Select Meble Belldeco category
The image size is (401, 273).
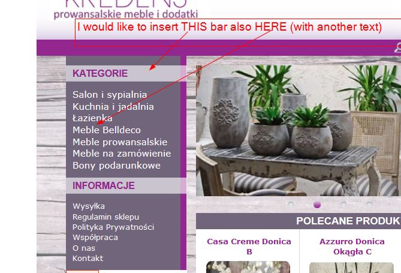(x=107, y=130)
